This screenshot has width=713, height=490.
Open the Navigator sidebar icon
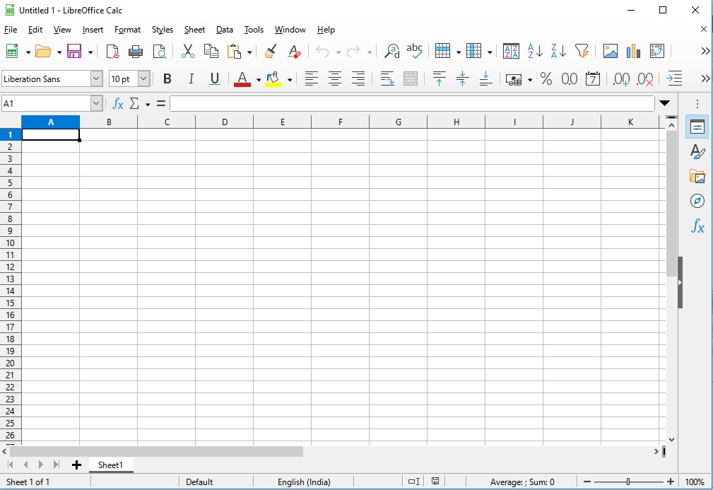(x=697, y=201)
